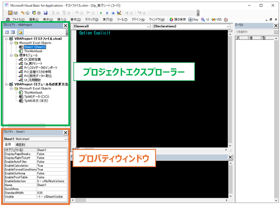Click the Key add-in button

(193, 19)
